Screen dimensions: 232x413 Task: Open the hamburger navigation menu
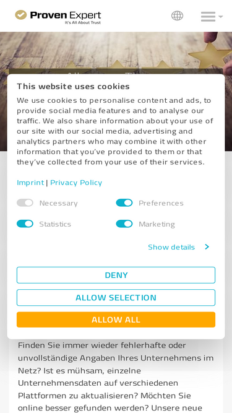208,17
